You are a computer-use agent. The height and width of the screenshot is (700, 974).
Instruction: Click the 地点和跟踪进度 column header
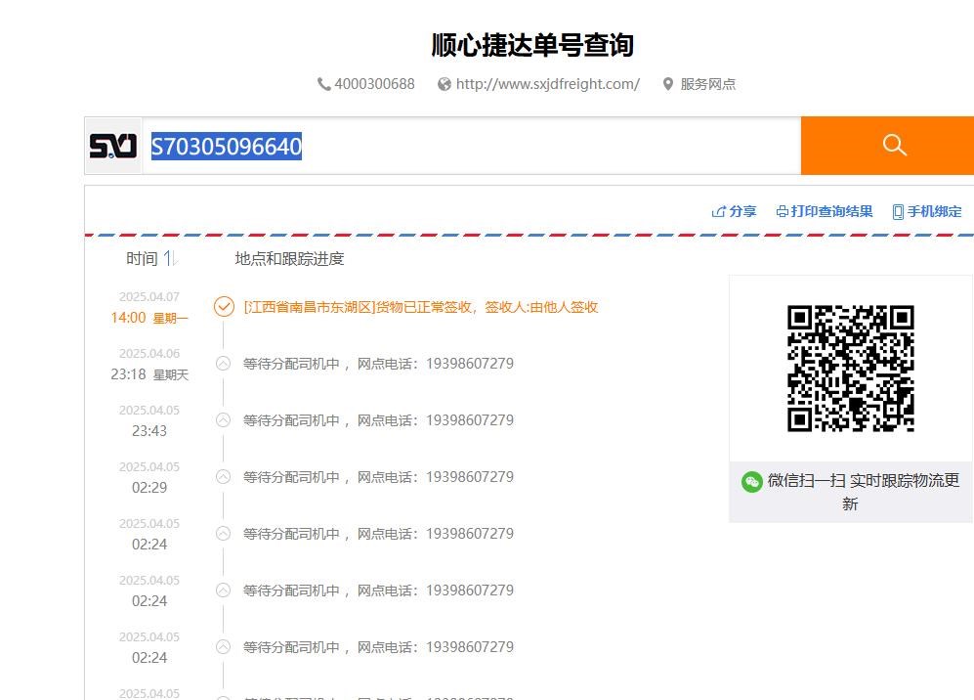pyautogui.click(x=289, y=259)
